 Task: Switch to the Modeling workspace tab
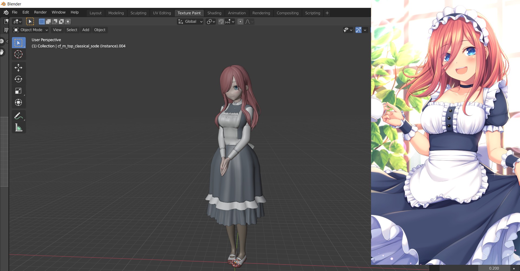tap(116, 13)
